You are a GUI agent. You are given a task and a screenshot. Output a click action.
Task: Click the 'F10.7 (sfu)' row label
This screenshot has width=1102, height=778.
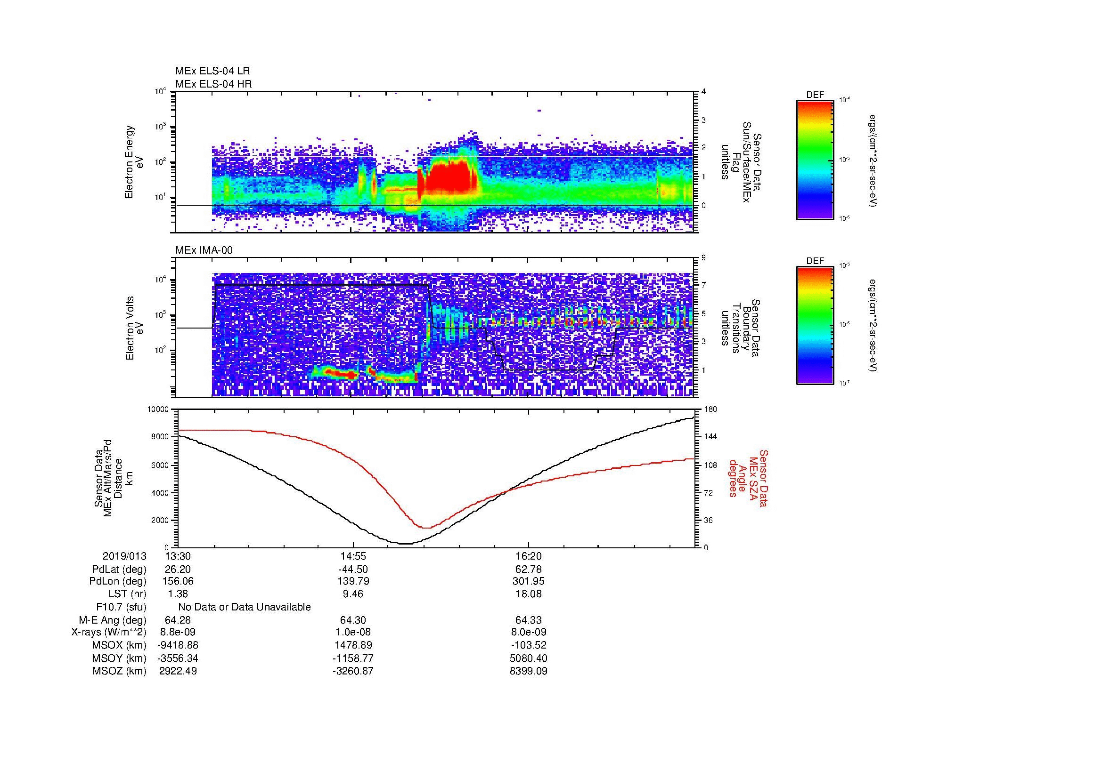pyautogui.click(x=121, y=607)
